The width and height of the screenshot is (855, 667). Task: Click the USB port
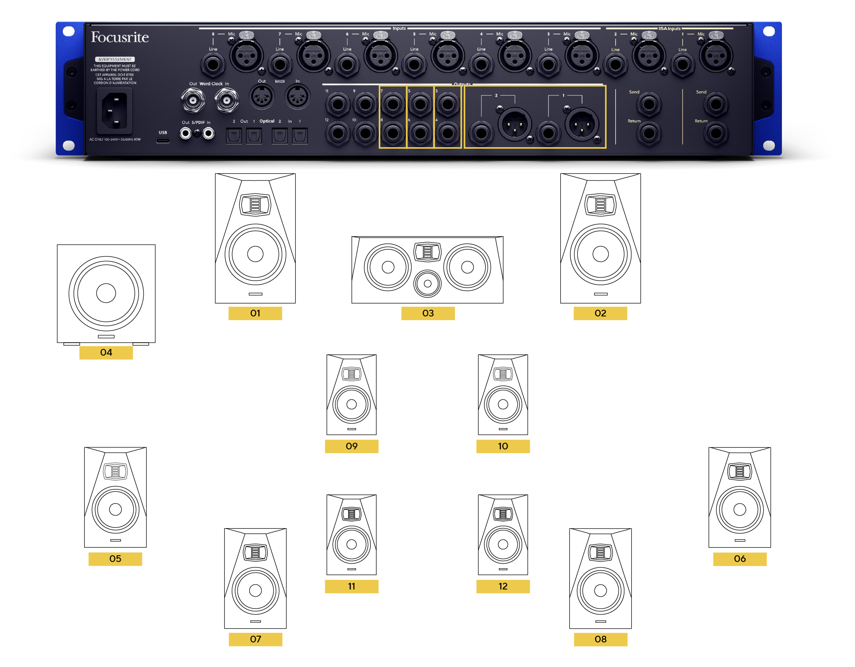pos(163,140)
